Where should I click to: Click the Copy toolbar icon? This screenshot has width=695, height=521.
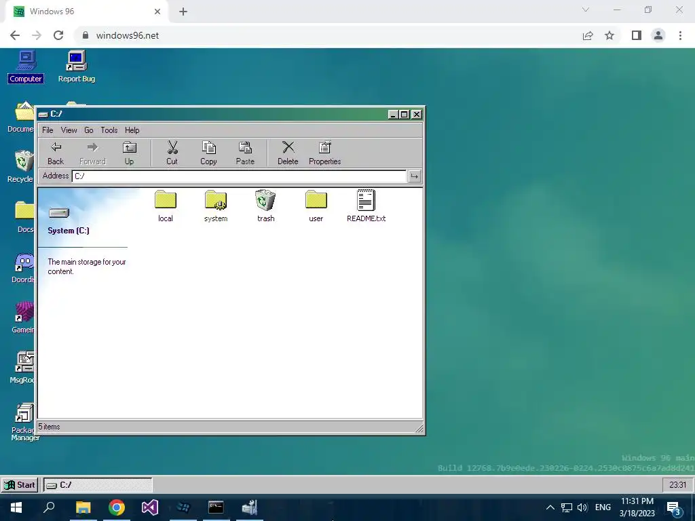(208, 153)
